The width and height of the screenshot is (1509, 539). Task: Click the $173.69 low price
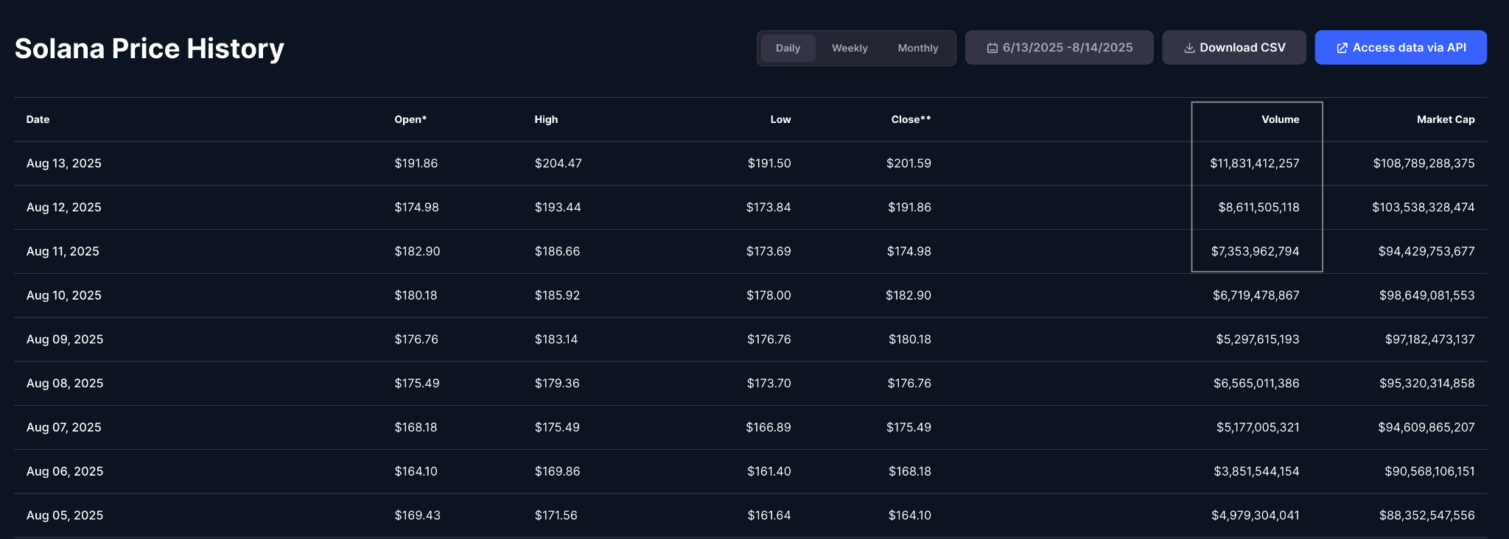pos(768,252)
